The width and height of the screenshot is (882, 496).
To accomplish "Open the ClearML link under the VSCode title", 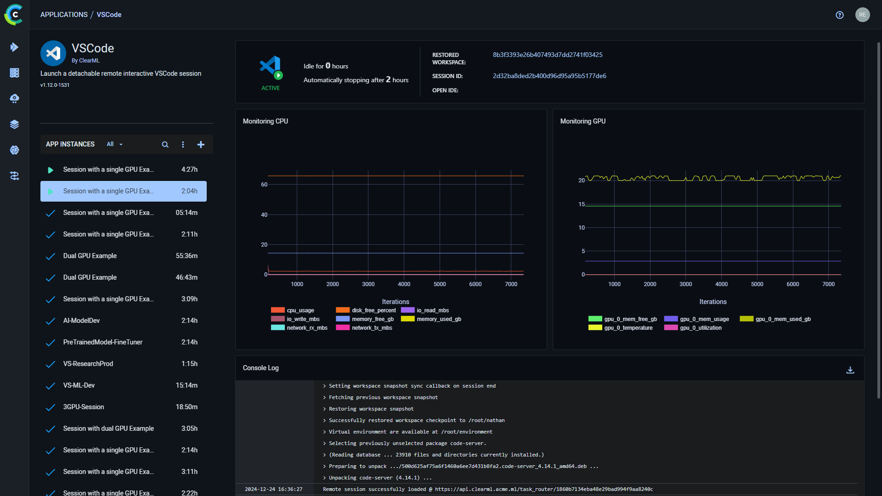I will (x=89, y=60).
